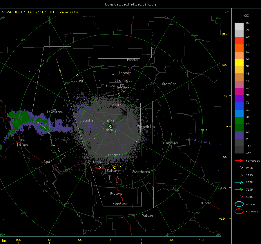261x244 pixels.
Task: Click the white plus marker west of Hanna
Action: 164,117
